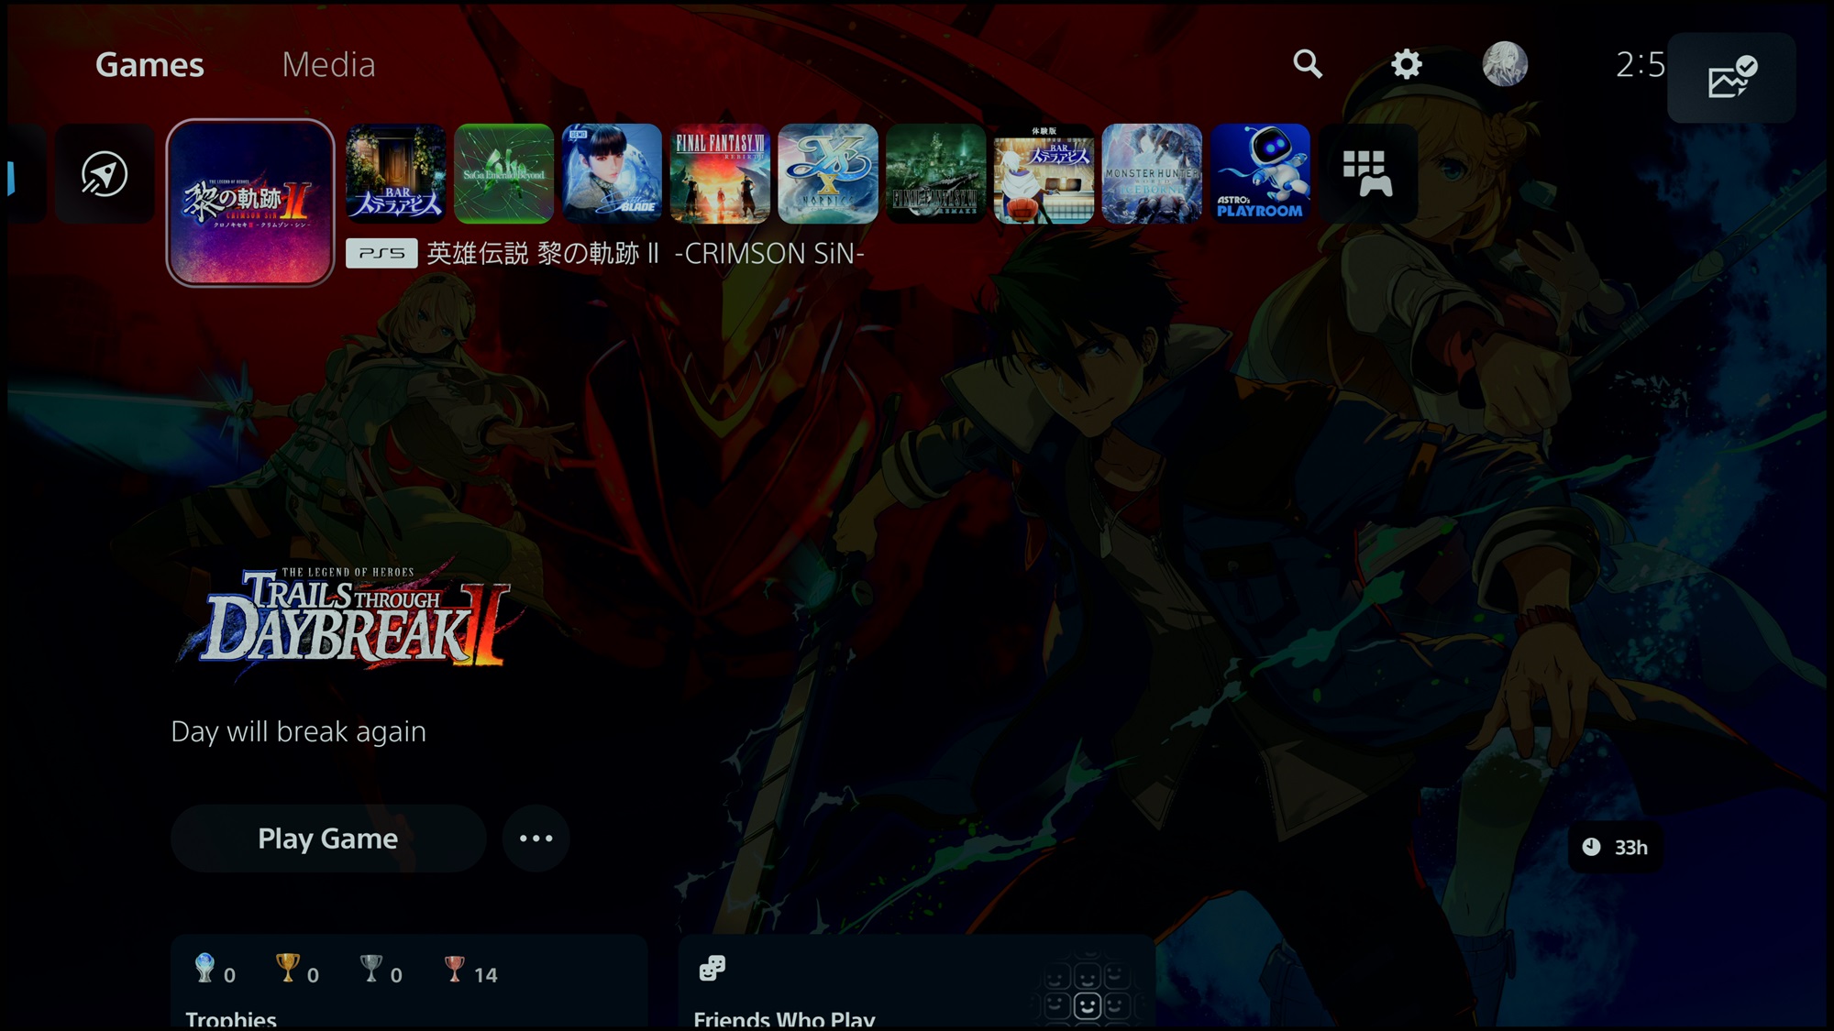Open Settings via the gear icon
The image size is (1834, 1031).
(1406, 64)
